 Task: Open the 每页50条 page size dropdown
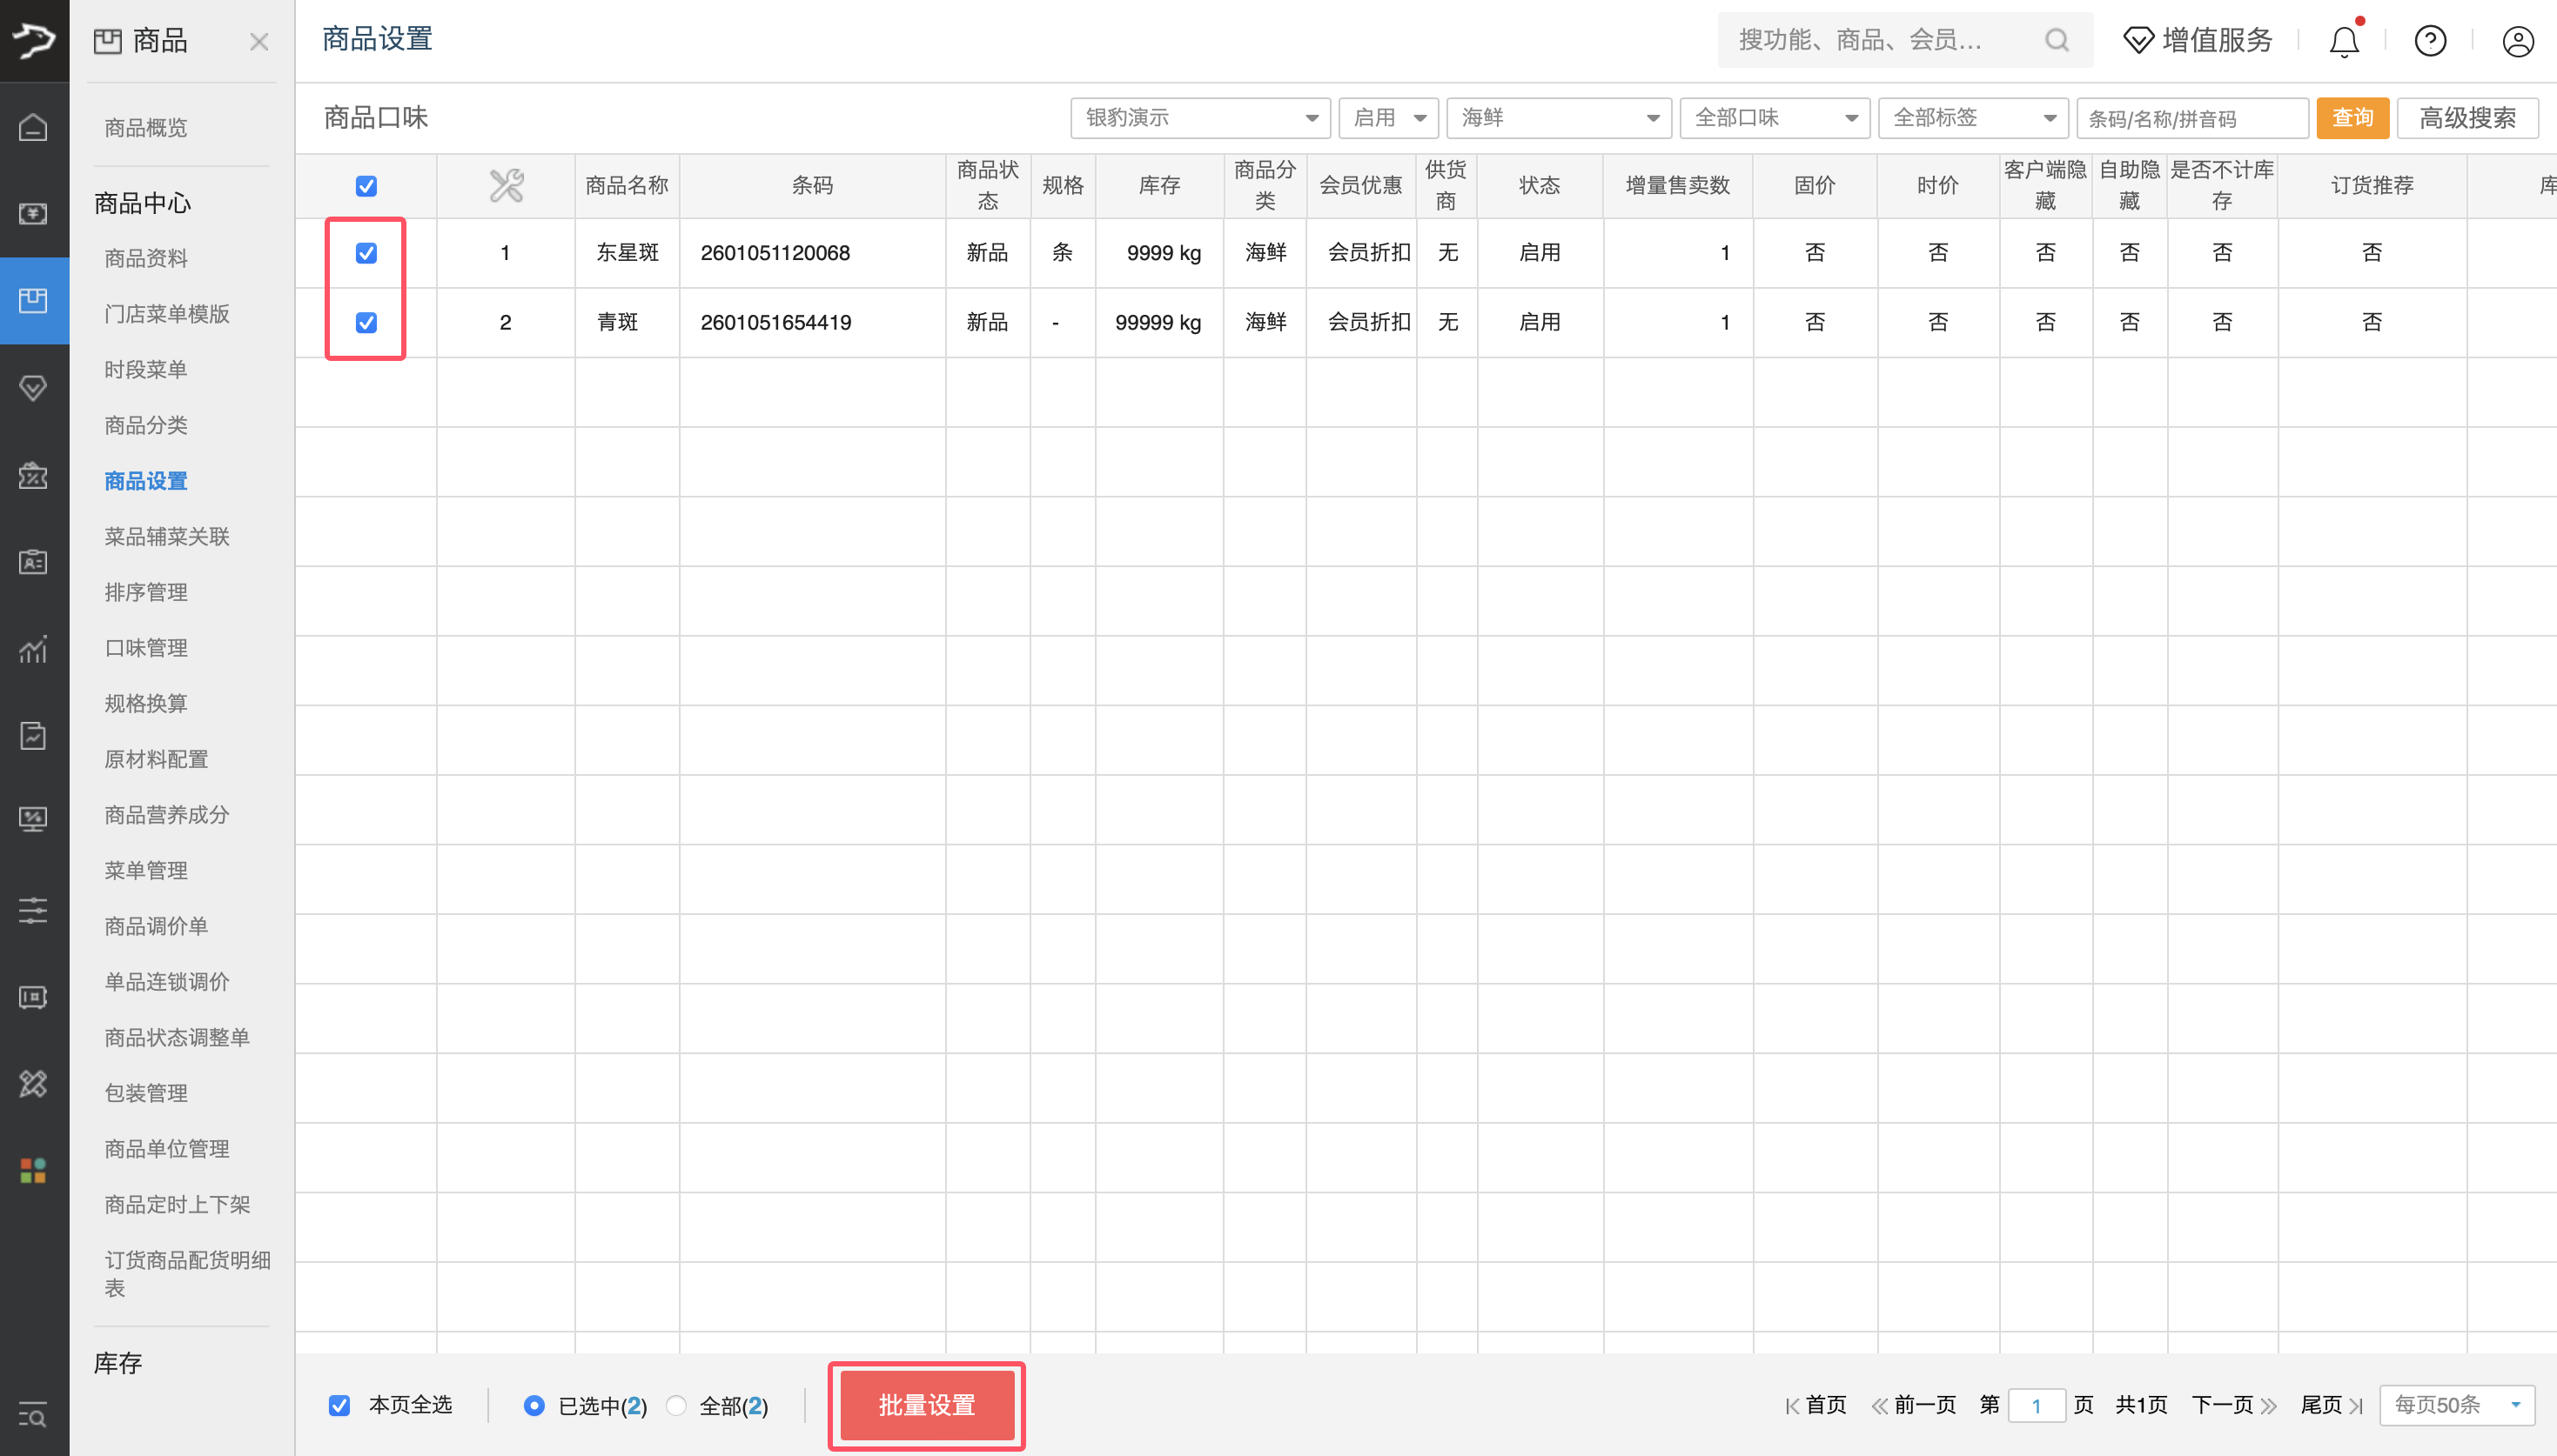[2456, 1405]
